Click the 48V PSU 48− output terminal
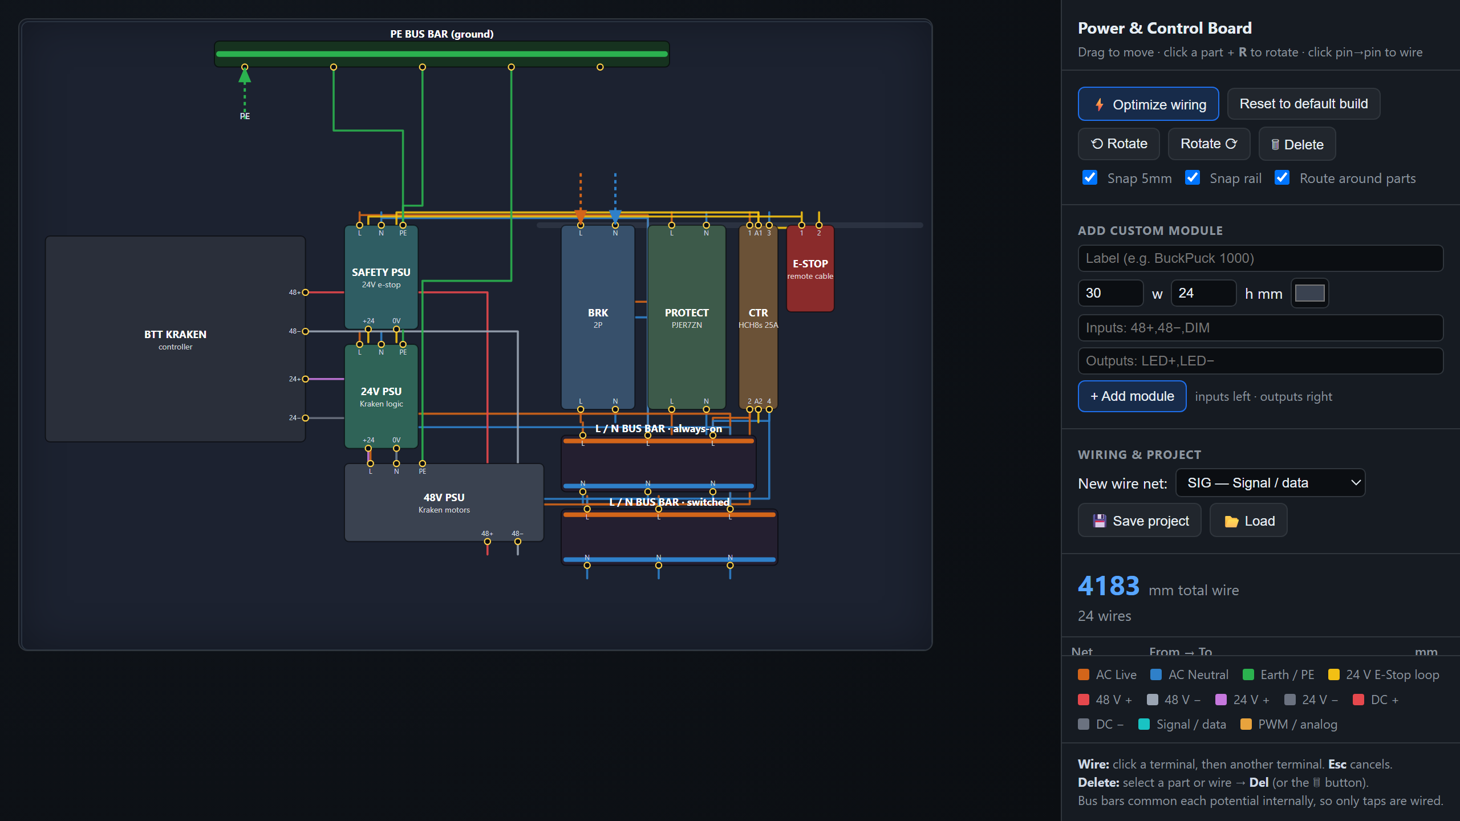This screenshot has height=821, width=1460. click(517, 542)
